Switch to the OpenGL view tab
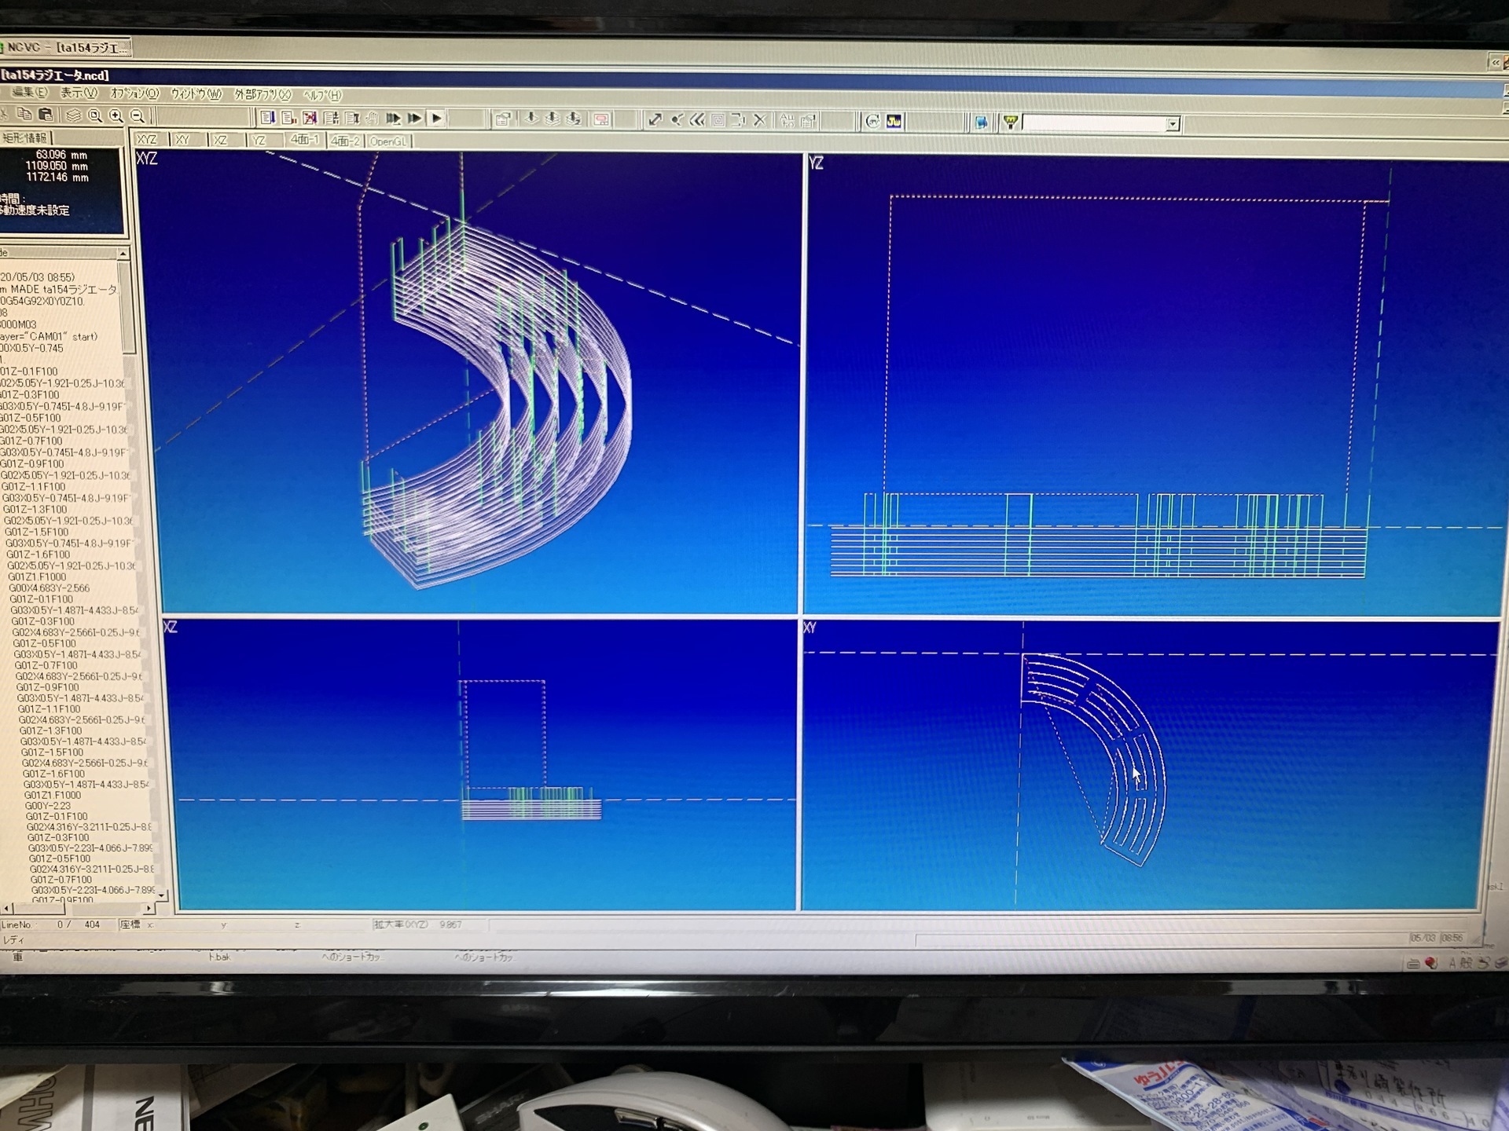 click(388, 141)
